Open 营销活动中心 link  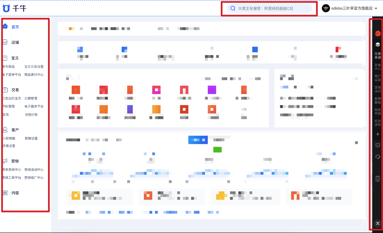pyautogui.click(x=34, y=169)
